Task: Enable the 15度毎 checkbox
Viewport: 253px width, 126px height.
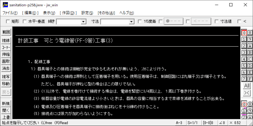Action: pyautogui.click(x=140, y=21)
